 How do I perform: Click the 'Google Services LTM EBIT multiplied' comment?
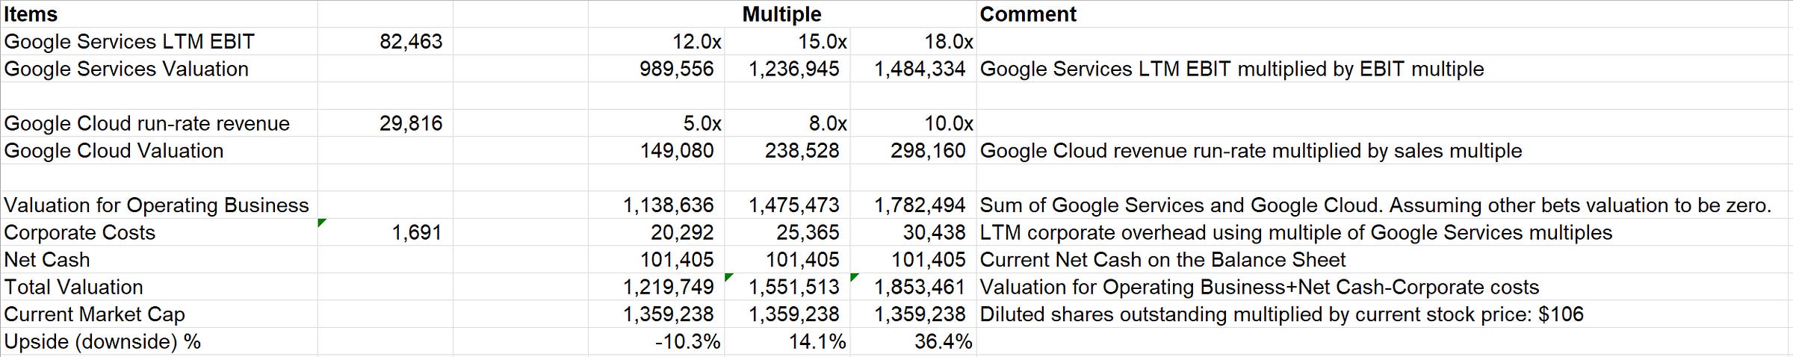coord(1384,69)
